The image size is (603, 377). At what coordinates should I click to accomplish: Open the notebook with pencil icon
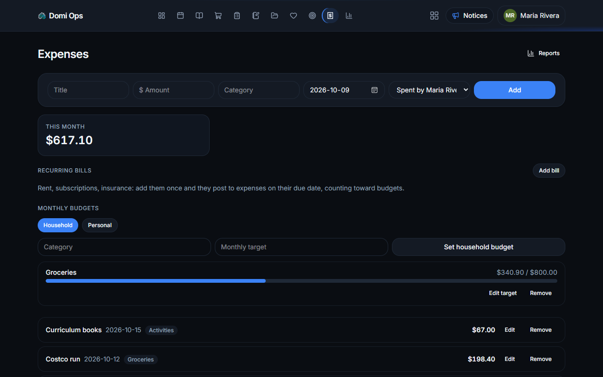[256, 16]
